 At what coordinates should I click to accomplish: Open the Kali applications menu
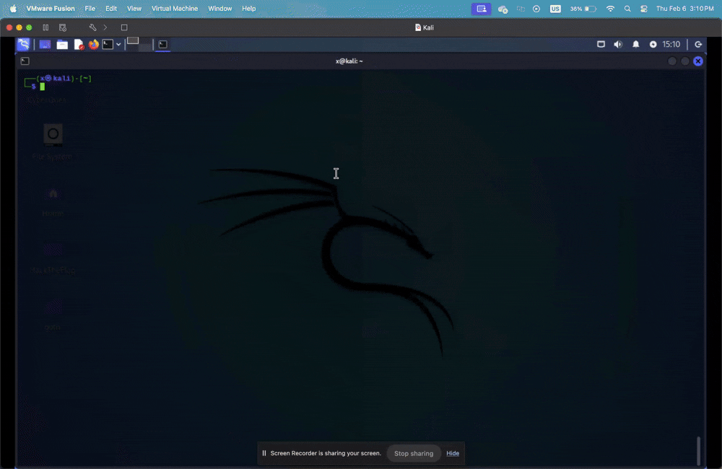pos(24,44)
